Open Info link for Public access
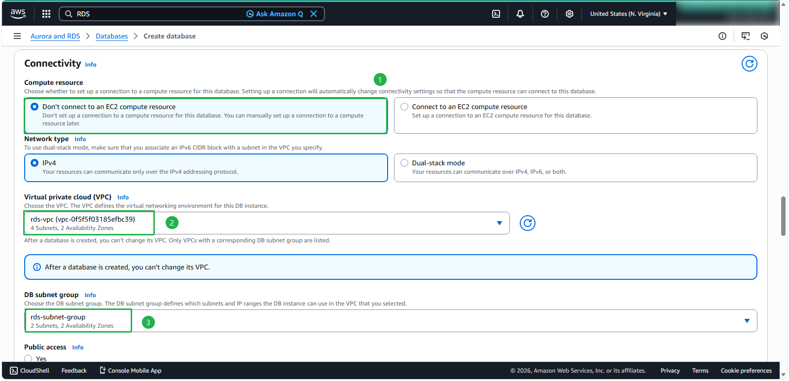The image size is (789, 381). point(78,347)
